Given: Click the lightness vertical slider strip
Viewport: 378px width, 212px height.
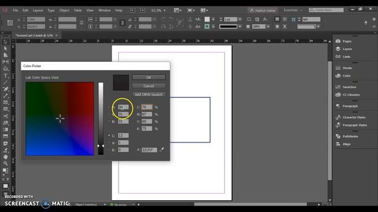Looking at the screenshot, I should 101,119.
